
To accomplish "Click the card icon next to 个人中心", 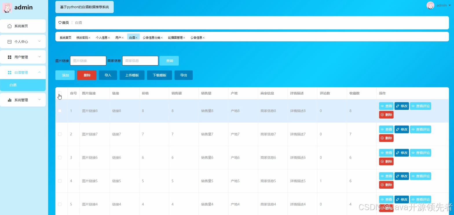I will pyautogui.click(x=10, y=42).
